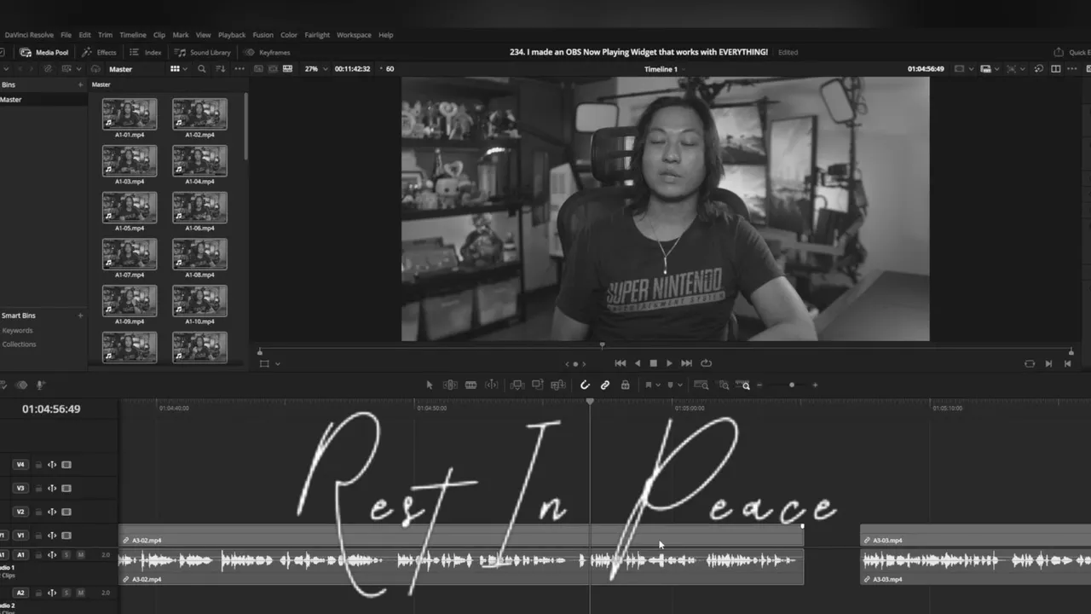Viewport: 1091px width, 614px height.
Task: Lock the V4 video track
Action: [38, 465]
